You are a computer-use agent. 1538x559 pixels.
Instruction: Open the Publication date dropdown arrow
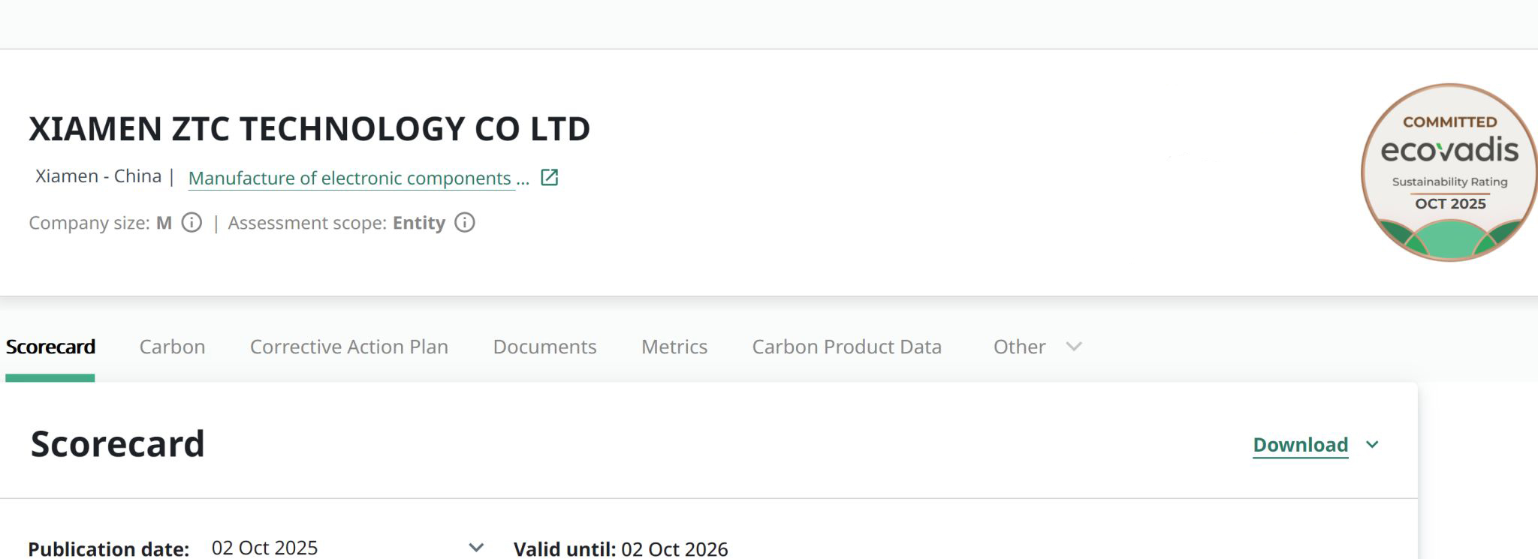(x=476, y=548)
